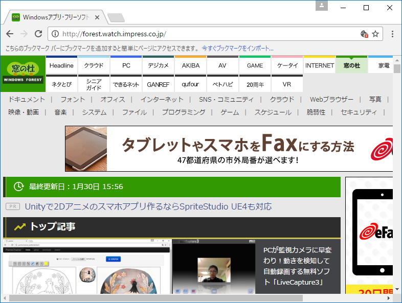Open the 写真 category link

375,99
